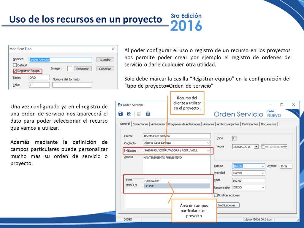This screenshot has width=304, height=228.
Task: Click the Asunto text area
Action: tap(177, 164)
